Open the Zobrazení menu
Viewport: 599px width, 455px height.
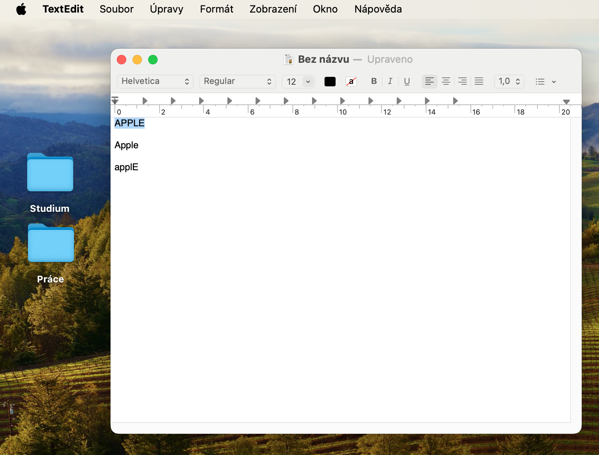coord(273,9)
